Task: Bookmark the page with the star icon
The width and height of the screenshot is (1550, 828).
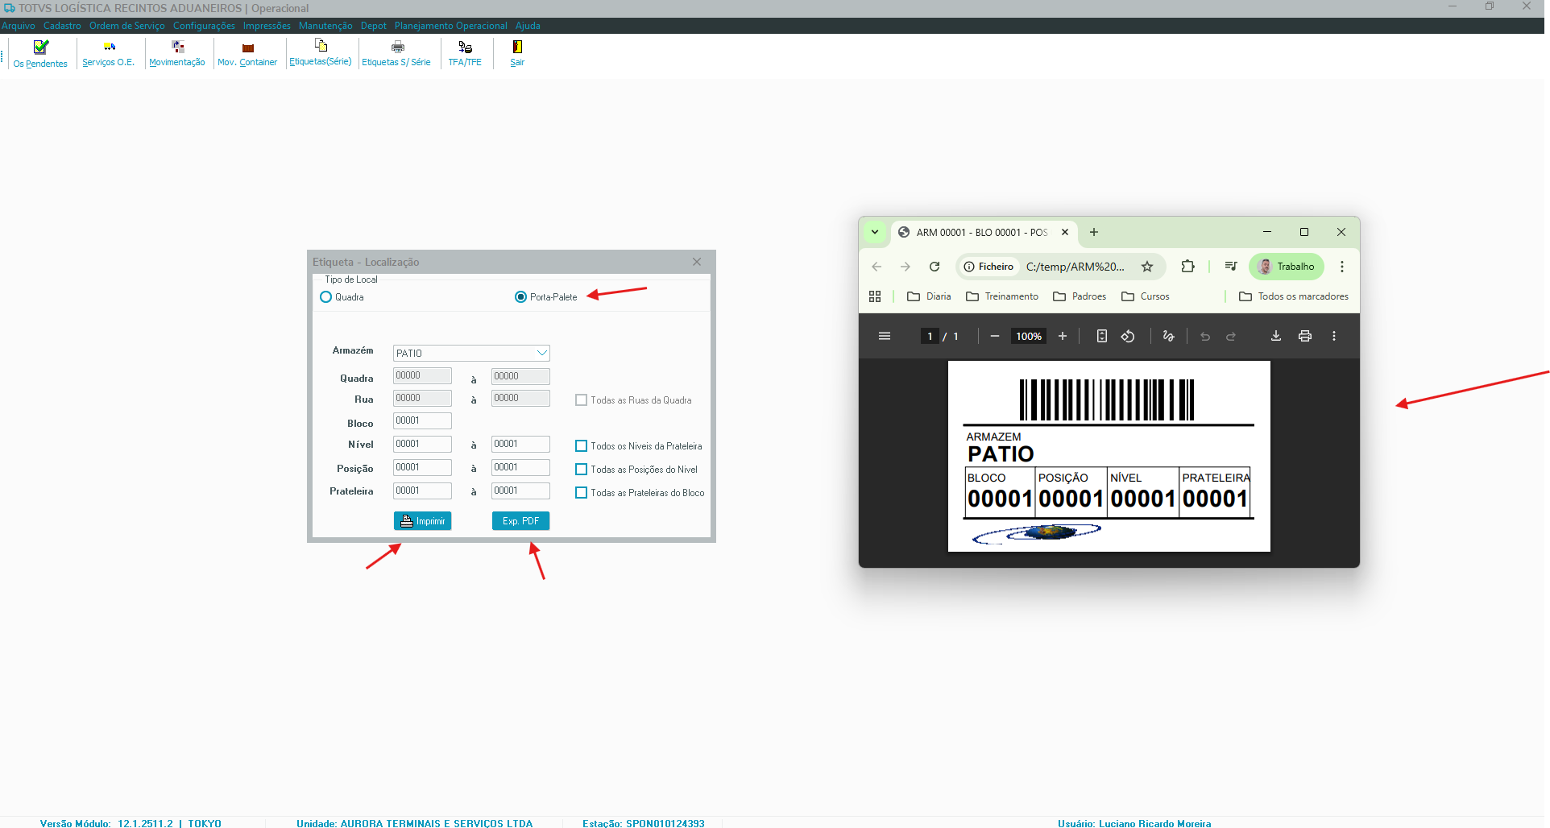Action: point(1147,267)
